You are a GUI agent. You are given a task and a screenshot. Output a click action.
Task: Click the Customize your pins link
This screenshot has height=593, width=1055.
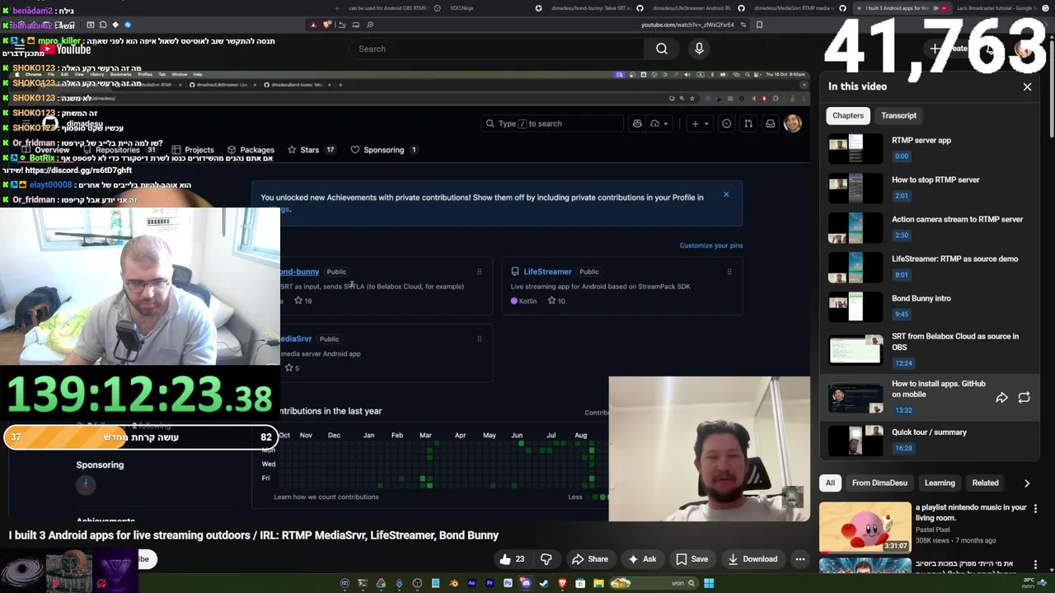711,245
